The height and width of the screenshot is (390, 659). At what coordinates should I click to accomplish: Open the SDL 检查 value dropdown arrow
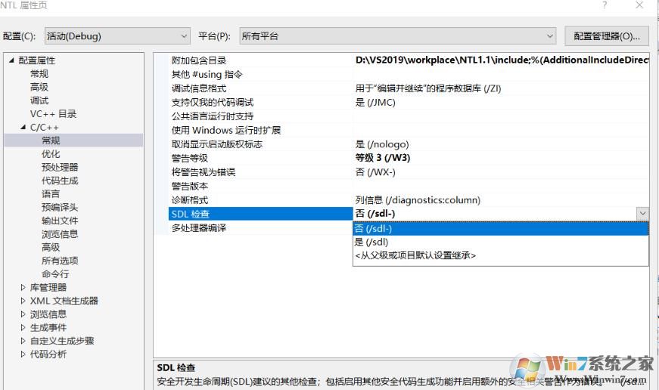[x=642, y=214]
